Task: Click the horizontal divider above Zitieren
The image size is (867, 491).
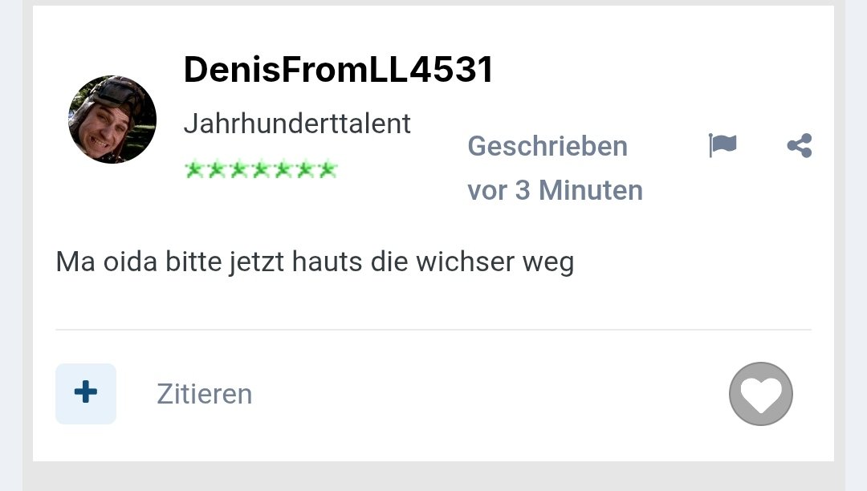Action: [433, 330]
